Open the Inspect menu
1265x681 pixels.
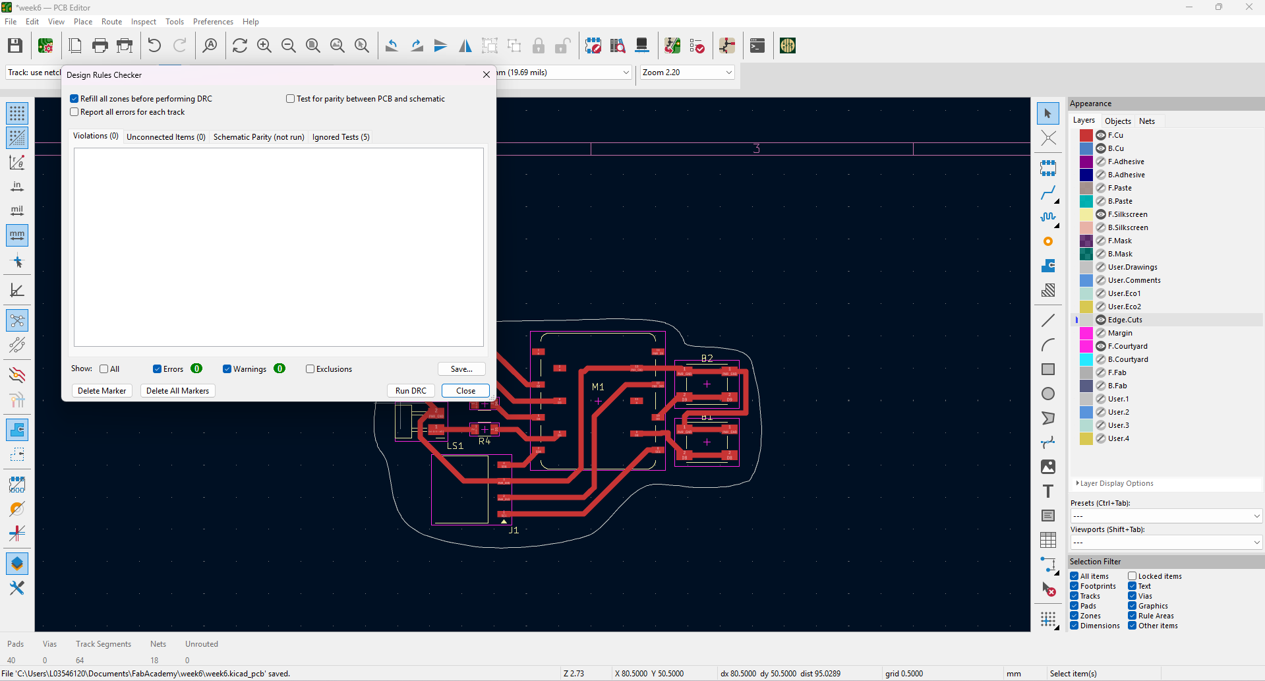143,22
